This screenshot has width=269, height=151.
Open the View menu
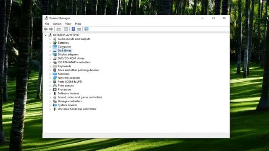pyautogui.click(x=68, y=24)
